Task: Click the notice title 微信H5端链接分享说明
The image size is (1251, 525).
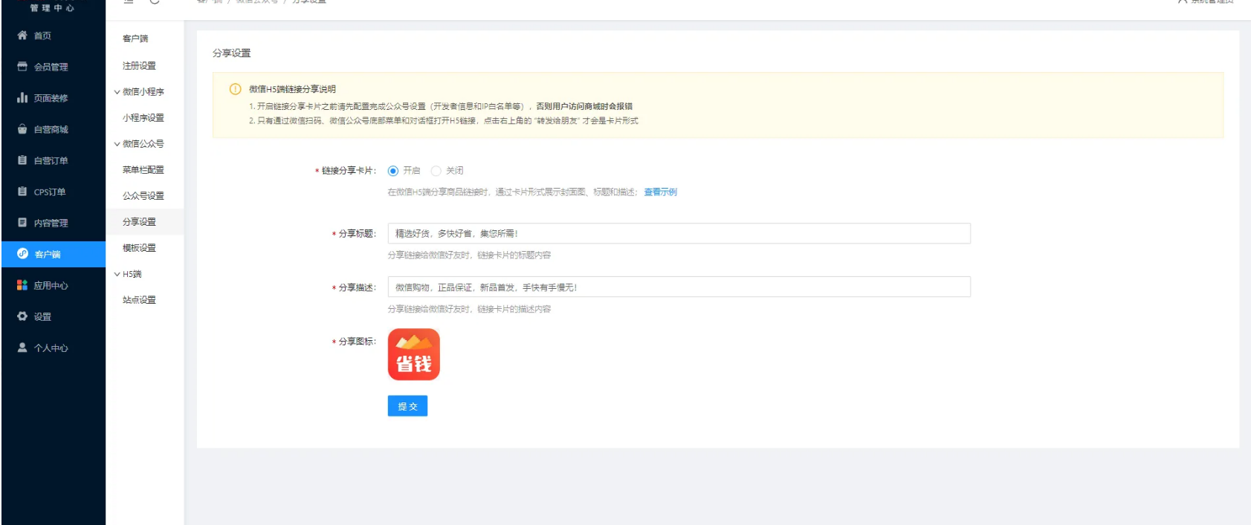Action: coord(292,89)
